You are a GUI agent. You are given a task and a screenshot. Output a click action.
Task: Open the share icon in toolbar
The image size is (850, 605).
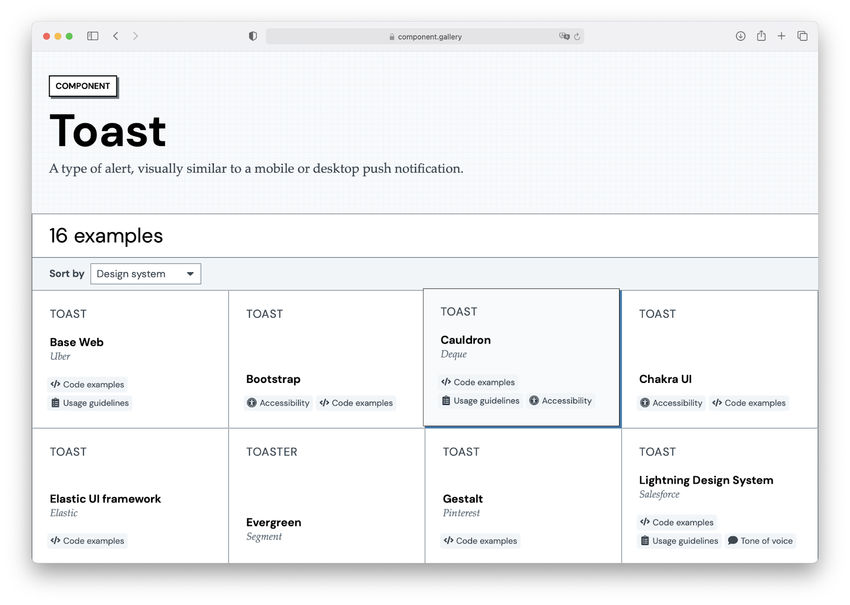pyautogui.click(x=761, y=36)
